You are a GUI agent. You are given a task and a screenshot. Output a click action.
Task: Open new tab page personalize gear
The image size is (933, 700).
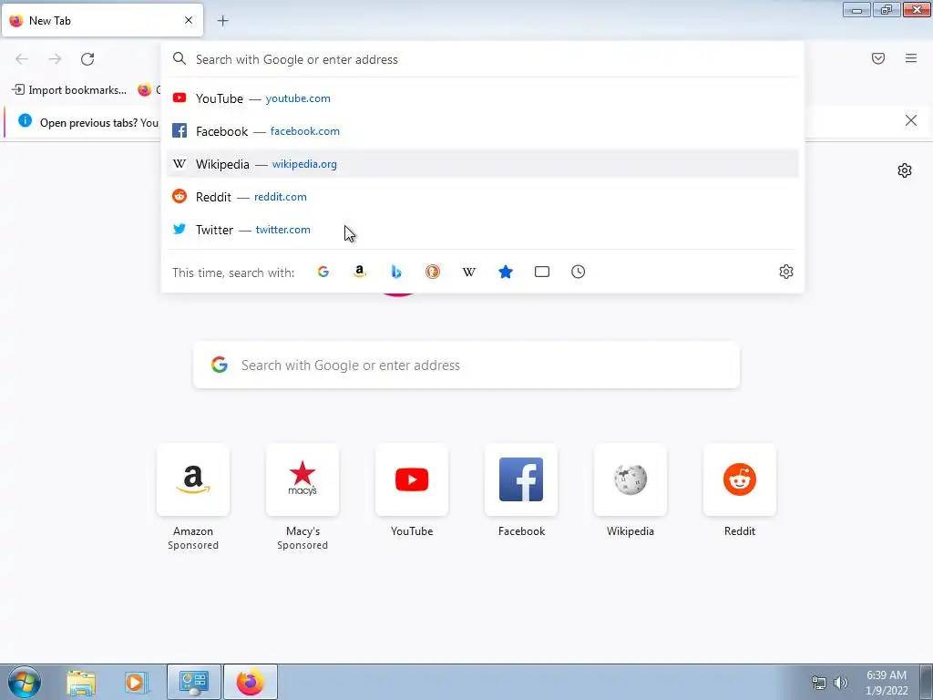pyautogui.click(x=905, y=170)
